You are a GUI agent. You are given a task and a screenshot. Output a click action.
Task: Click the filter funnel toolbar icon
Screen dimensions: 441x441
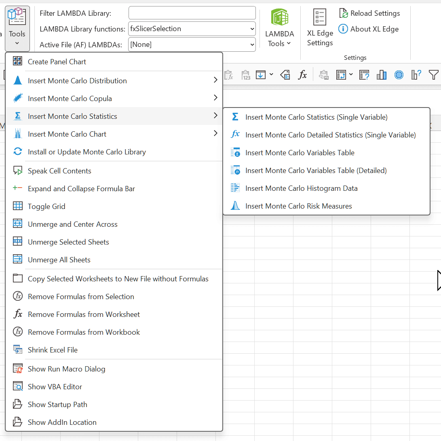coord(433,75)
